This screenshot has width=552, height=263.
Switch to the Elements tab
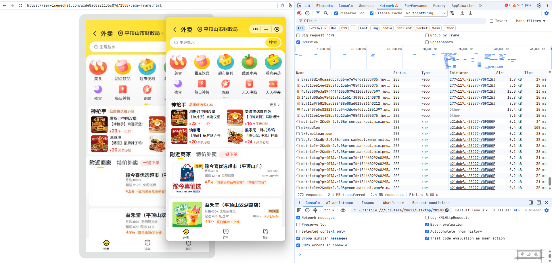(324, 5)
